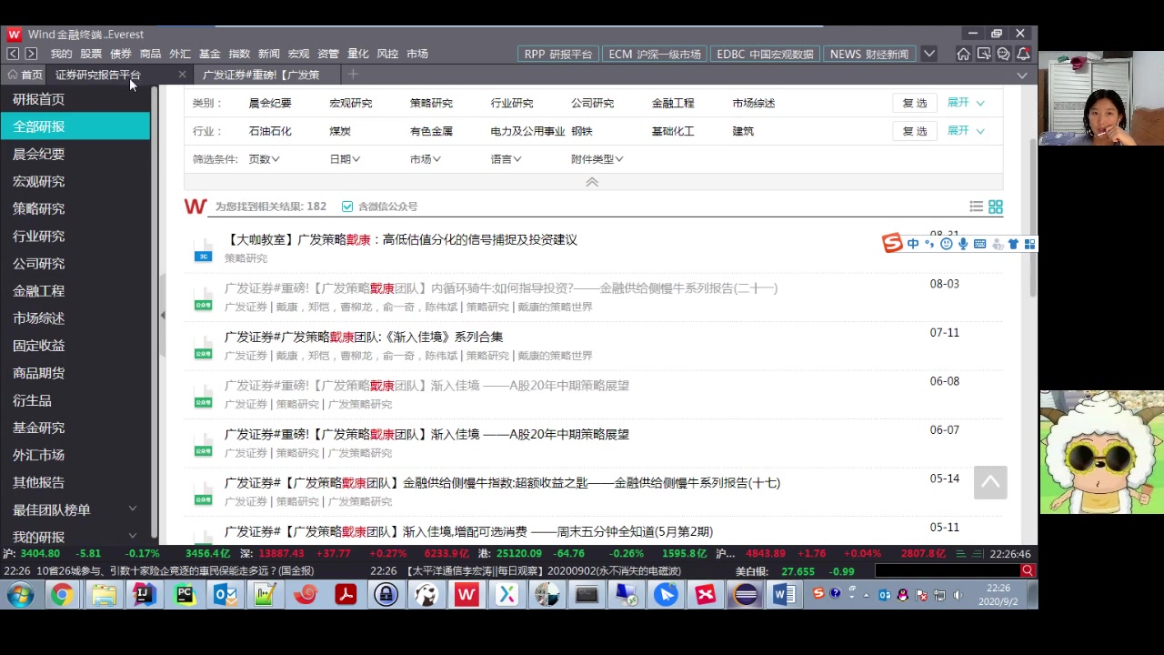Open NEWS 财经新闻 shortcut
Screen dimensions: 1164x655
pyautogui.click(x=869, y=54)
